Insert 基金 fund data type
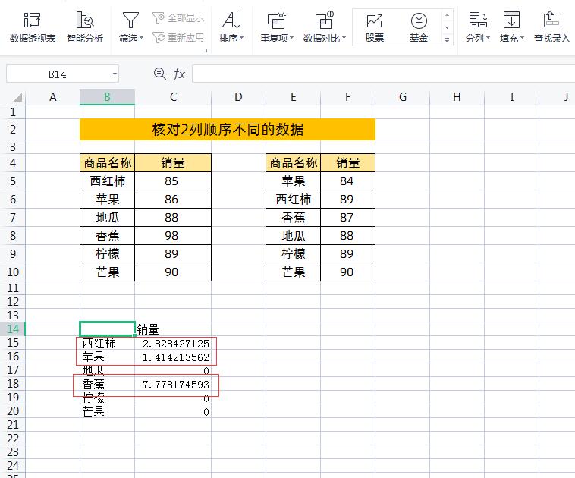575x478 pixels. point(419,27)
